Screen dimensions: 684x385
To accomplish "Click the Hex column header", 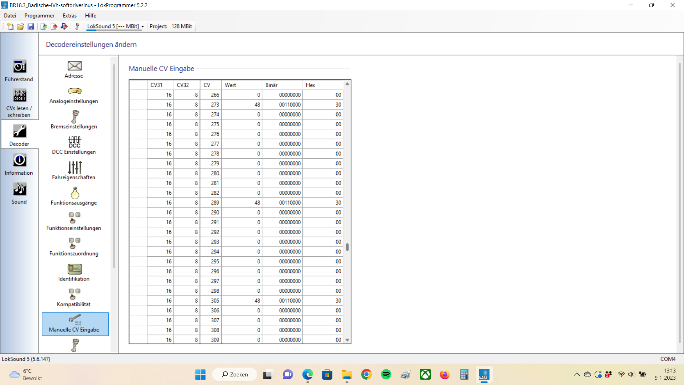I will pyautogui.click(x=323, y=85).
